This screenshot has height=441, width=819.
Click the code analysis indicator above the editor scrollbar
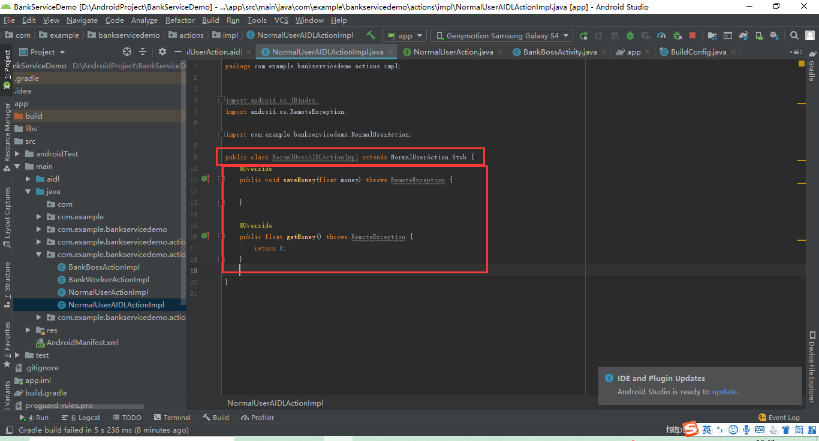[801, 63]
